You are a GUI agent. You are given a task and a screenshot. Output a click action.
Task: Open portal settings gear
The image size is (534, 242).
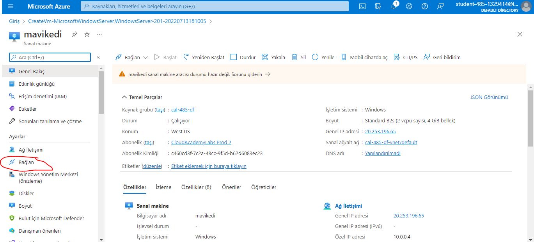(x=409, y=6)
